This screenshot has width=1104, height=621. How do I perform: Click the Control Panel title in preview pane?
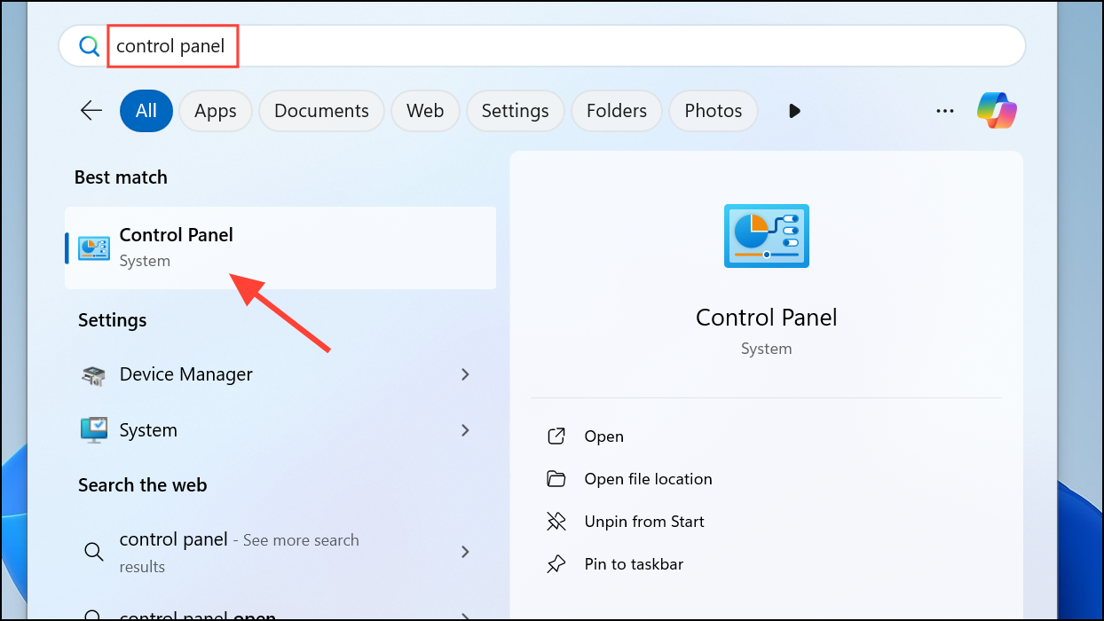[x=766, y=318]
